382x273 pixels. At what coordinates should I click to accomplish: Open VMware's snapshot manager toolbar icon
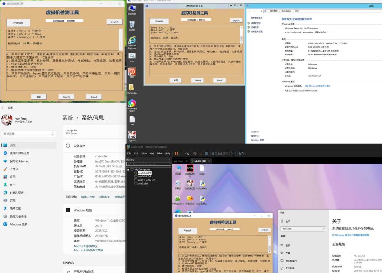click(206, 153)
